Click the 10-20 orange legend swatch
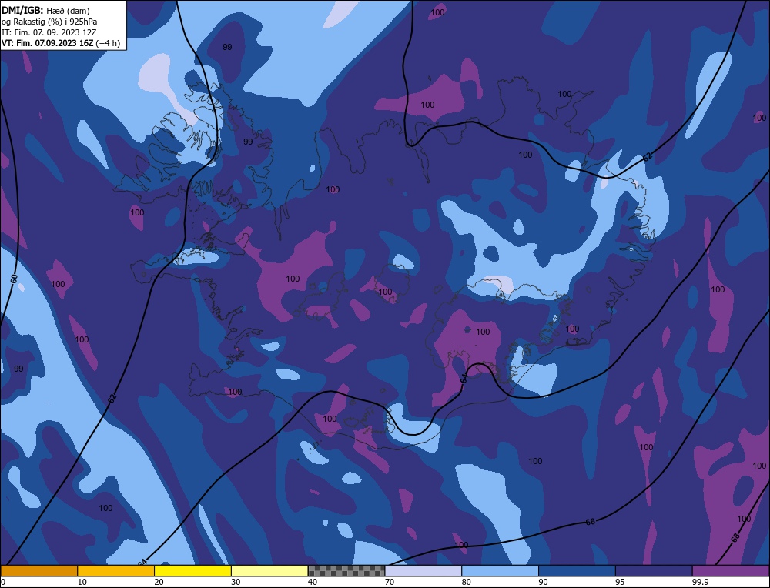The height and width of the screenshot is (588, 770). click(x=116, y=571)
